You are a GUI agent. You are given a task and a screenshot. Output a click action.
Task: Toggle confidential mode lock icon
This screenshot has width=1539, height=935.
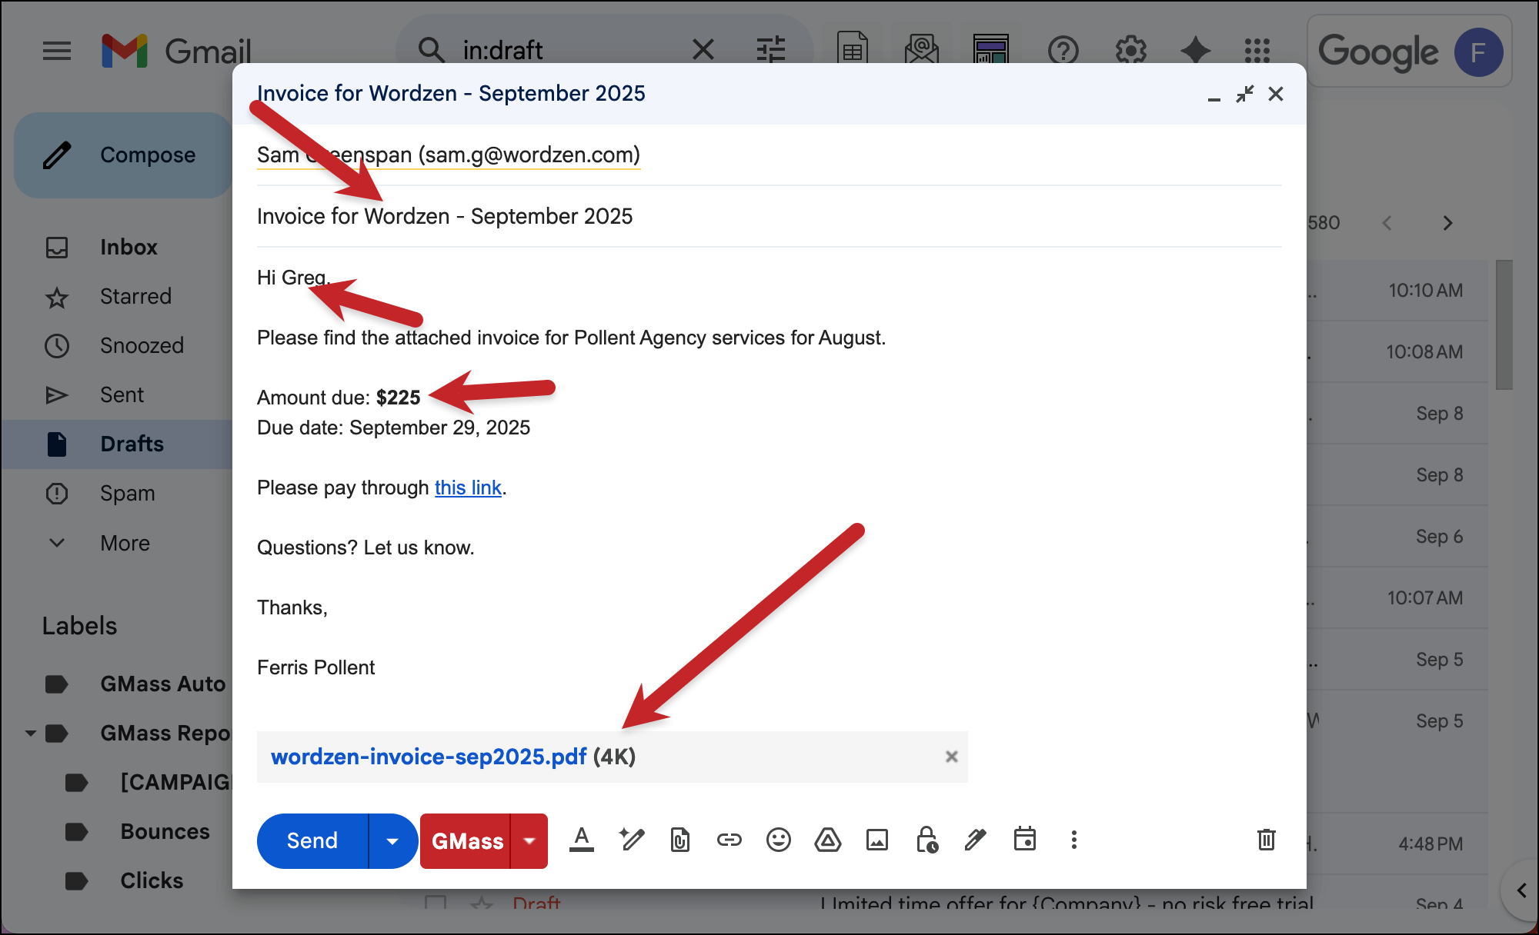[926, 840]
